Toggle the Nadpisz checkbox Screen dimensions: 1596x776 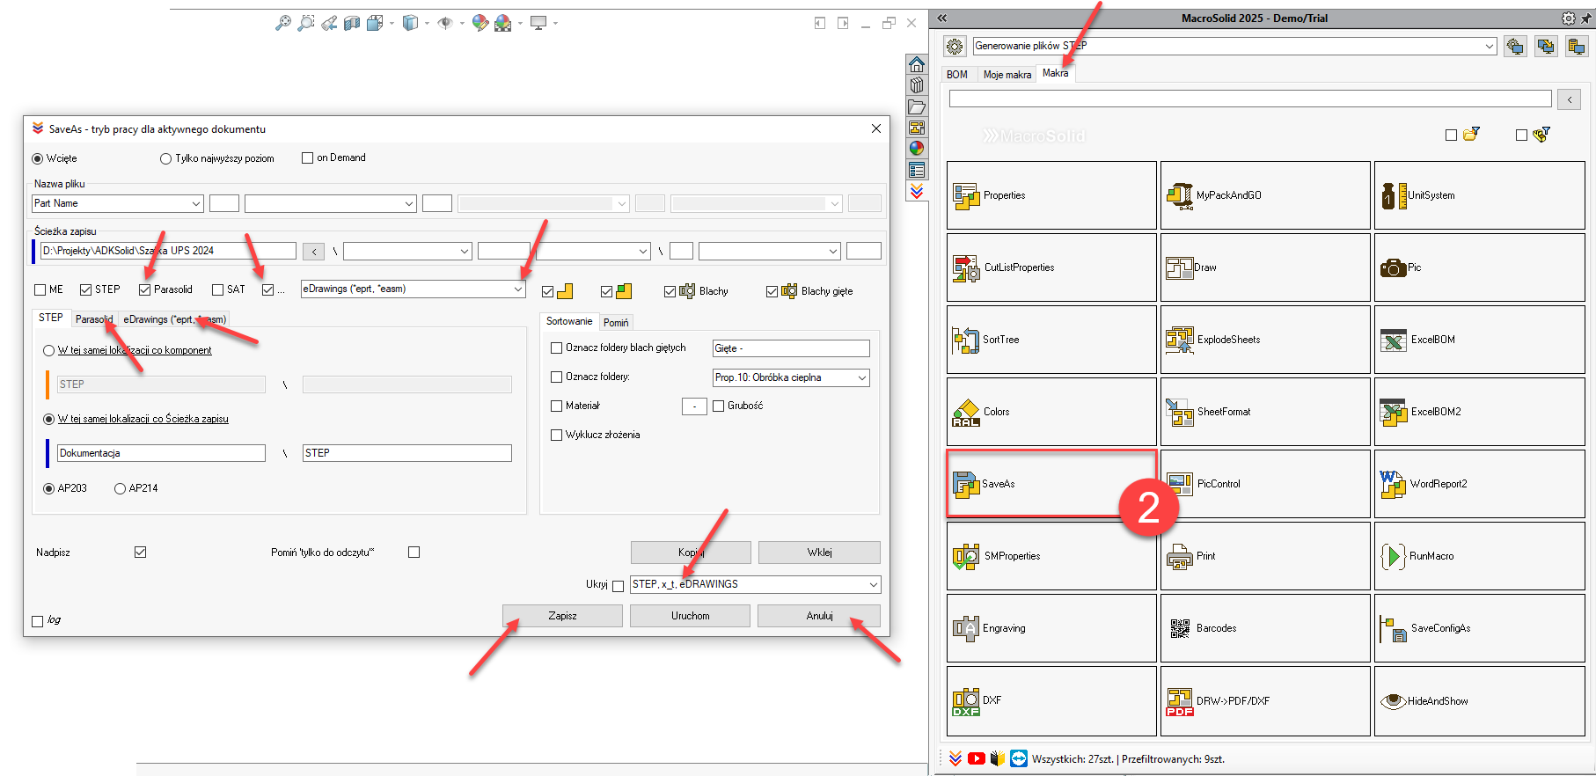(x=140, y=552)
